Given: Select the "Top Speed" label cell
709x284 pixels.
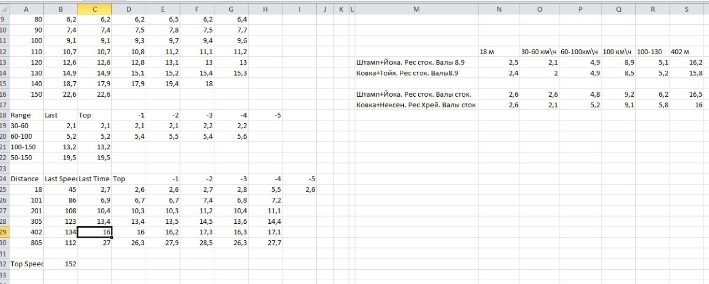Looking at the screenshot, I should 26,264.
